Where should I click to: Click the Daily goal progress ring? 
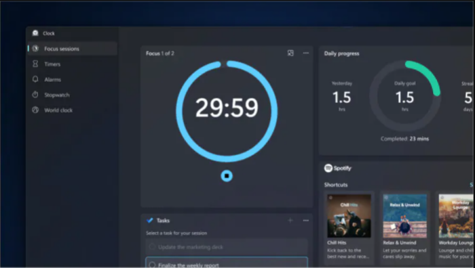pos(405,96)
